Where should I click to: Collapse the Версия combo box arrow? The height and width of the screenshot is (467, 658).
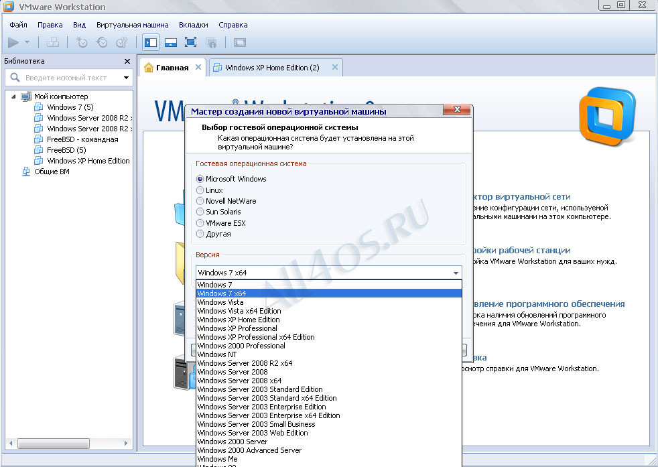[x=456, y=273]
